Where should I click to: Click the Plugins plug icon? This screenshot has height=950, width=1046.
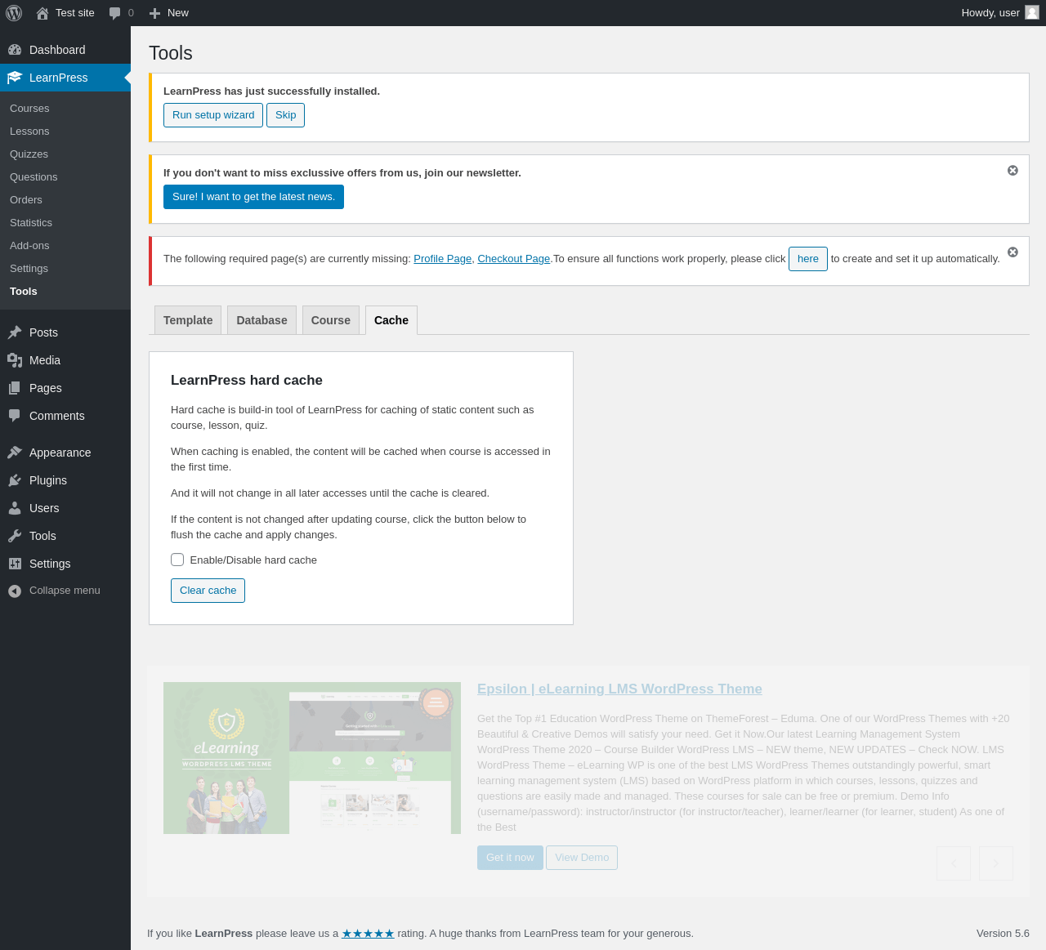[x=15, y=480]
